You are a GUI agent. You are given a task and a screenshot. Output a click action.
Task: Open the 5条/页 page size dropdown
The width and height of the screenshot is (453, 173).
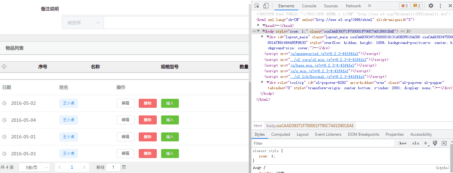pyautogui.click(x=34, y=167)
